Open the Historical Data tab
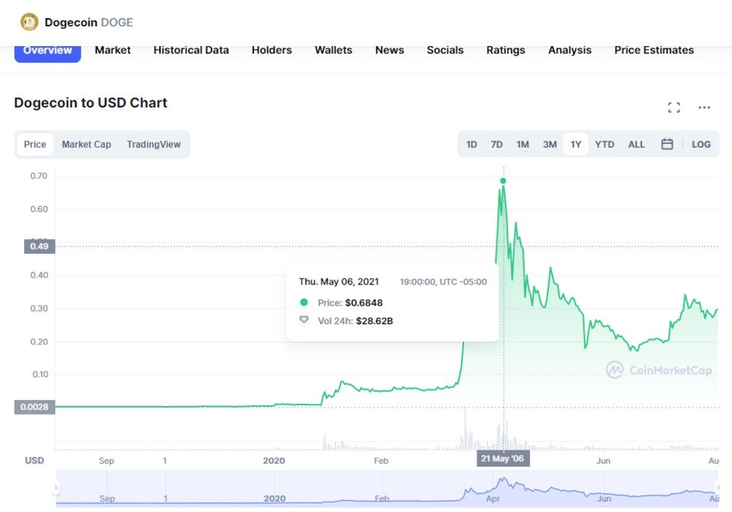Viewport: 732px width, 512px height. (191, 50)
